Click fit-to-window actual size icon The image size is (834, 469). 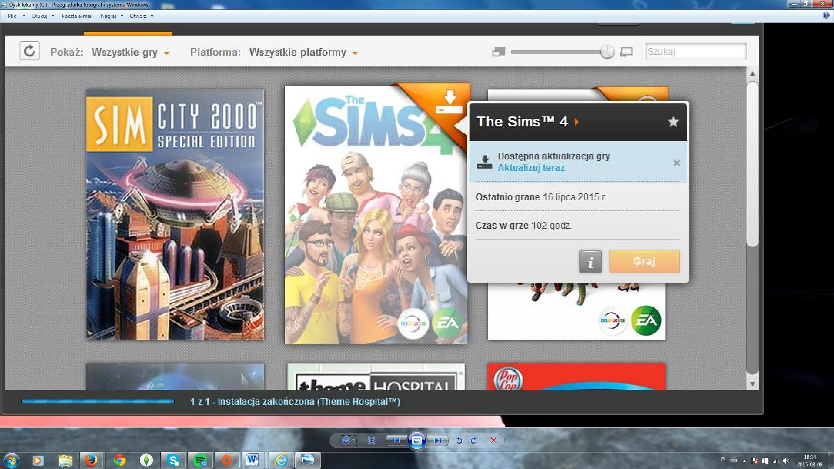point(371,440)
